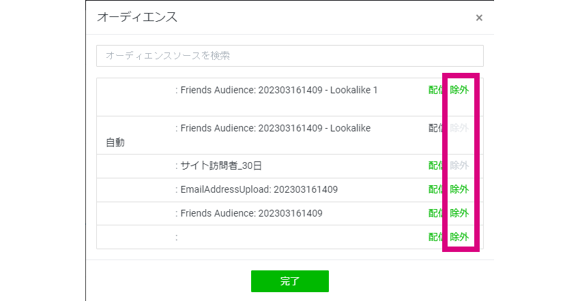Click the 自動 label in the second row
The width and height of the screenshot is (580, 301).
[115, 142]
